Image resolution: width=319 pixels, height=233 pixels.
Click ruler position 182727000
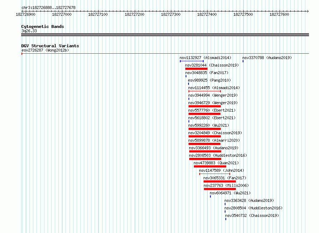[62, 14]
